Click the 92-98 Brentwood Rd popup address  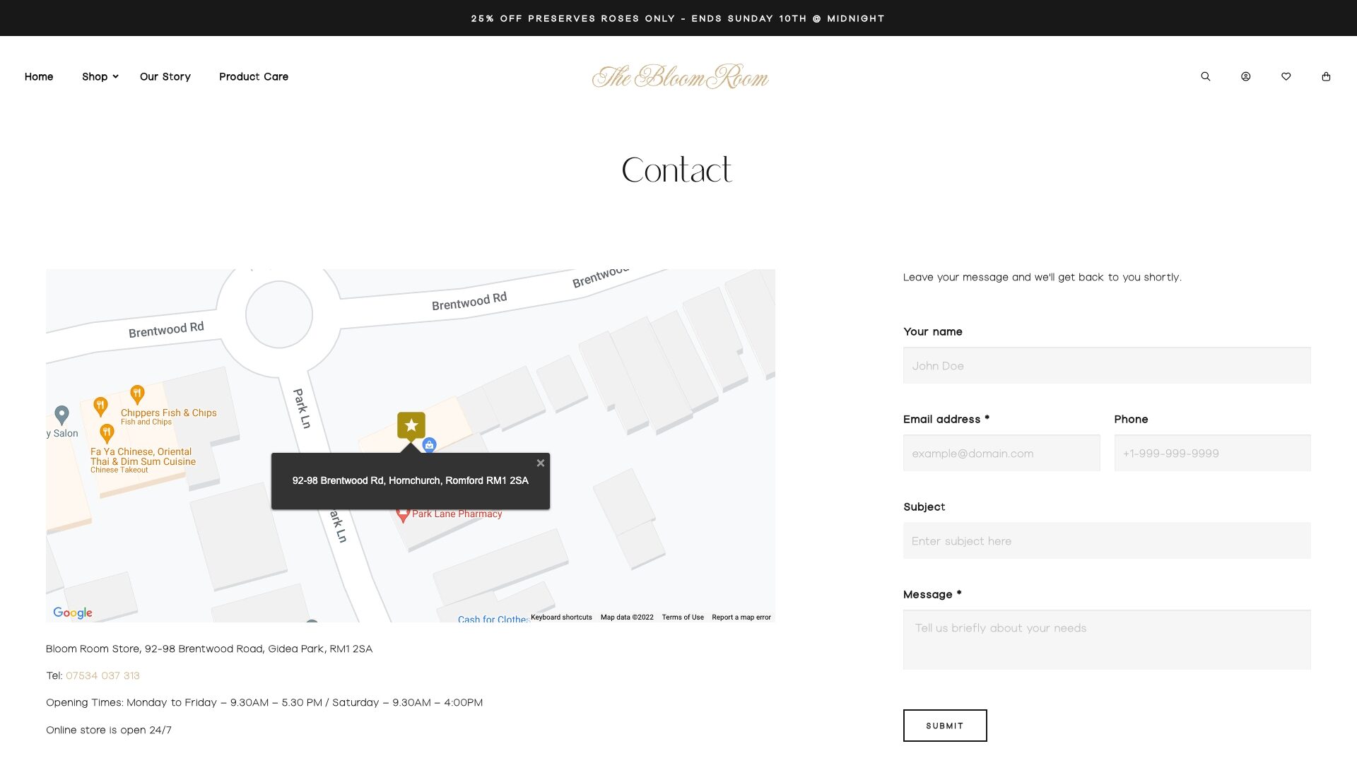pos(410,480)
